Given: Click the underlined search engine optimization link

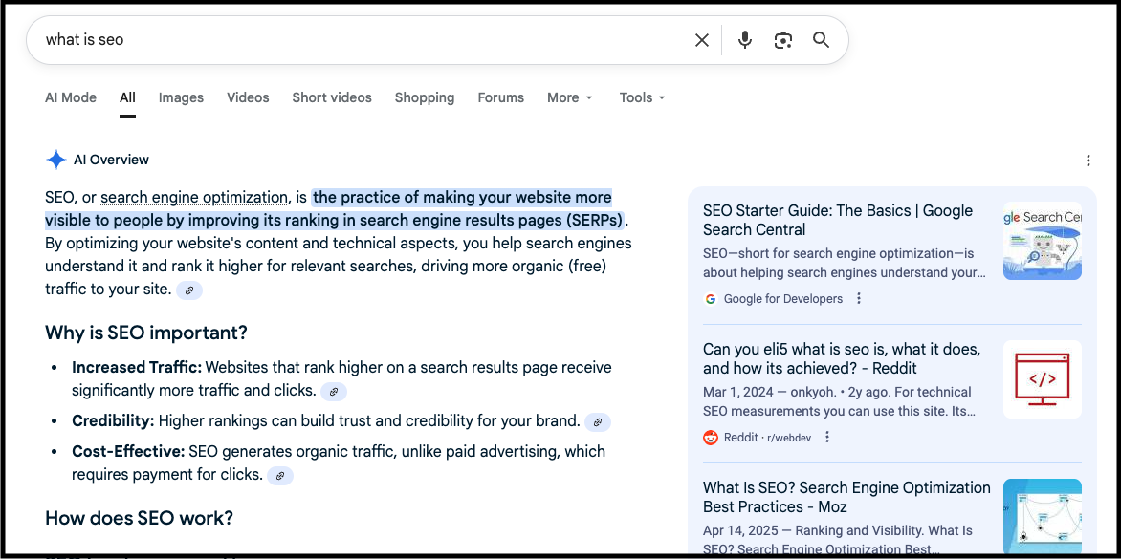Looking at the screenshot, I should point(194,198).
